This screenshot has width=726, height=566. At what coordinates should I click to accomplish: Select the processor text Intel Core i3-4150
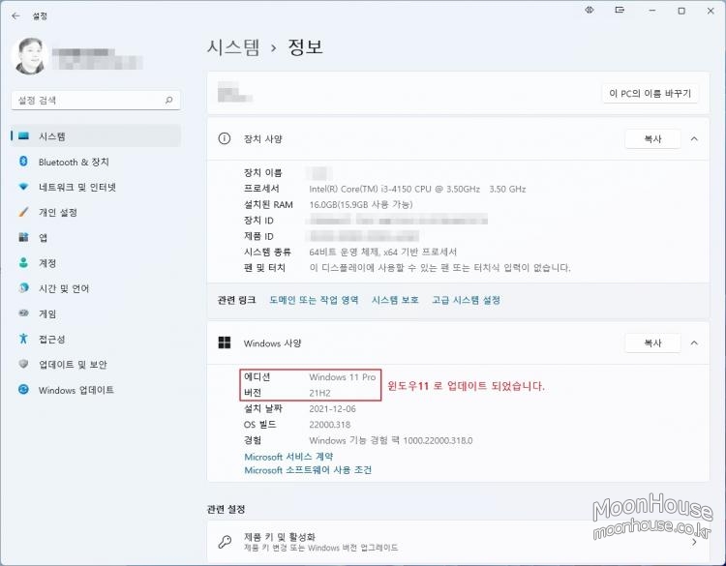[x=417, y=189]
